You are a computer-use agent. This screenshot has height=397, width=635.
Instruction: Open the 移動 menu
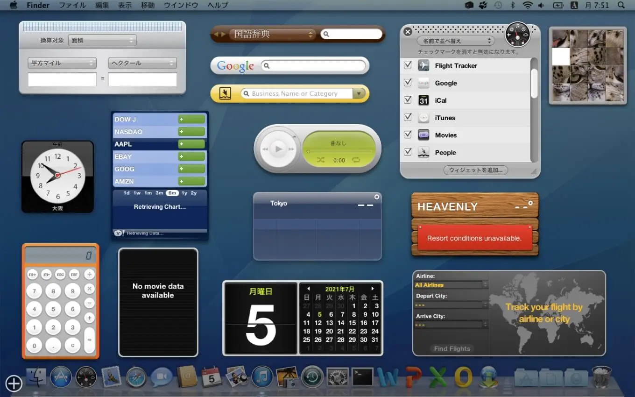[x=148, y=5]
